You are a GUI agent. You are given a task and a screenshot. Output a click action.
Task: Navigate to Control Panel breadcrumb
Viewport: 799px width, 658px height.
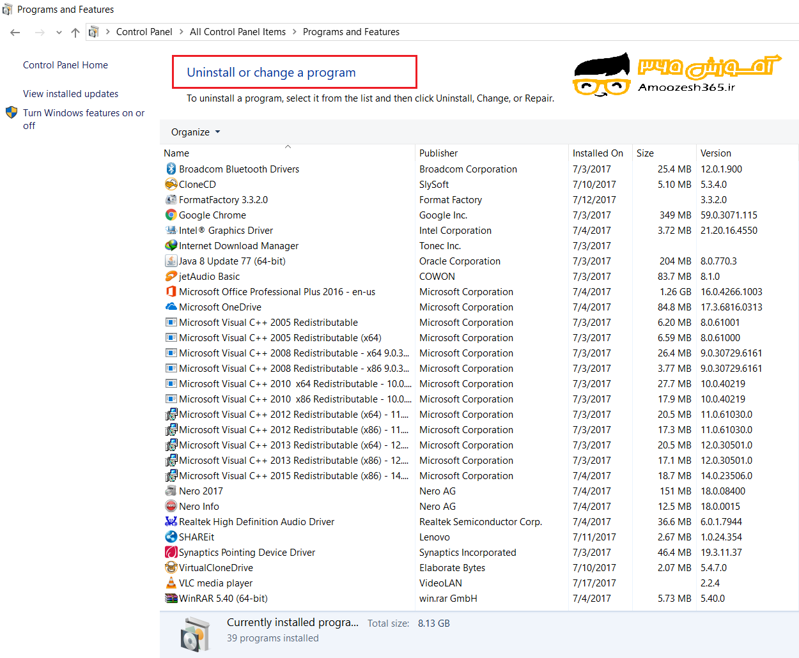point(144,32)
